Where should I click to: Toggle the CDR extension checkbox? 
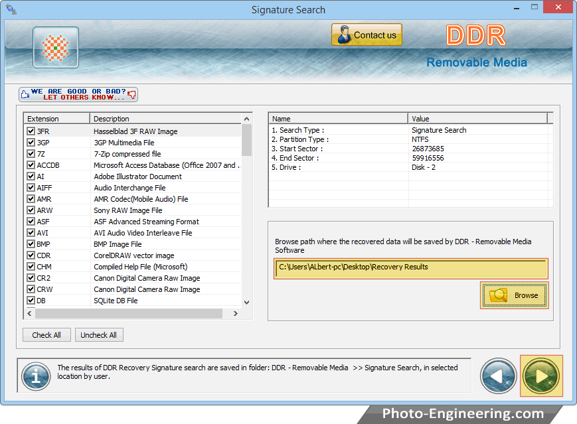click(31, 255)
